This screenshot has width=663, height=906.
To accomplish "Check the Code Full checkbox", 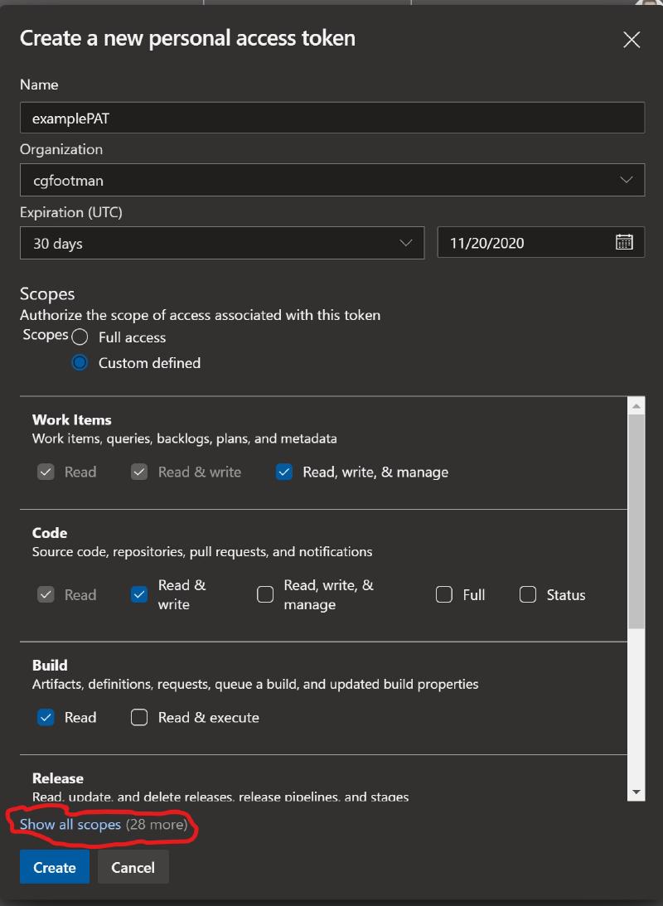I will (x=444, y=594).
